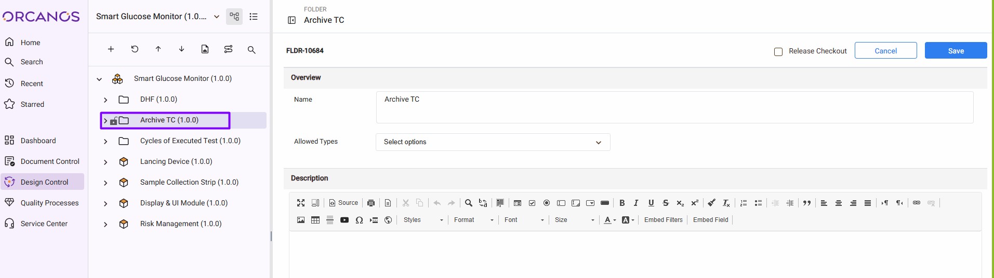Embed a YouTube video in editor
This screenshot has width=994, height=278.
[x=344, y=220]
